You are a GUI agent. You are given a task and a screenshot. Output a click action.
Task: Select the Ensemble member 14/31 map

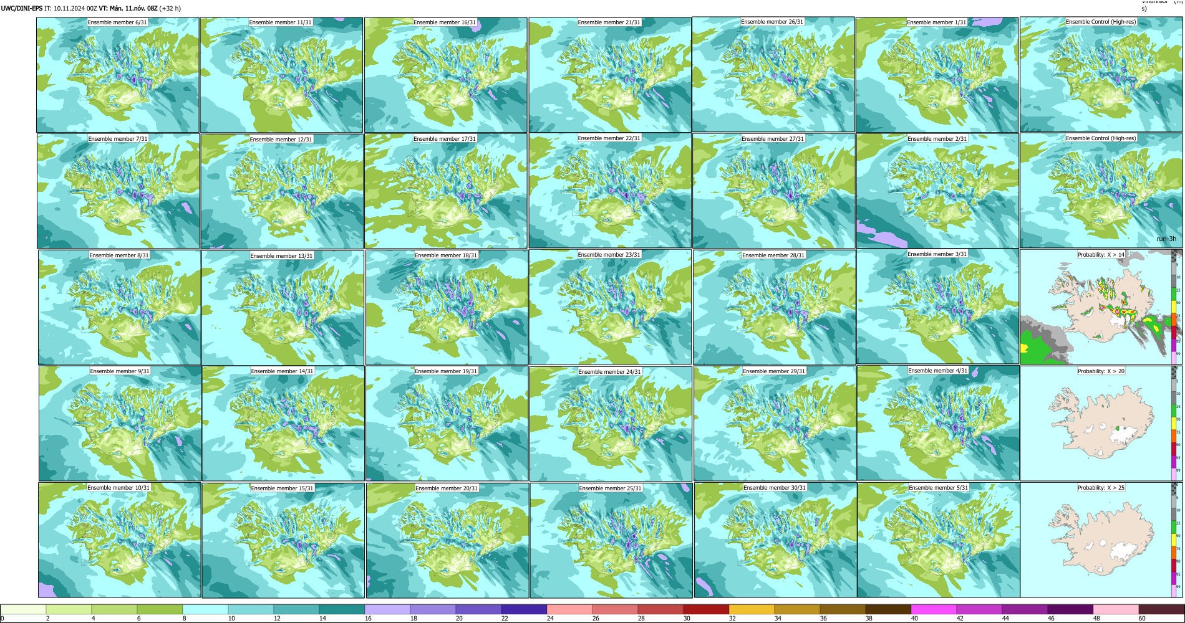(283, 424)
